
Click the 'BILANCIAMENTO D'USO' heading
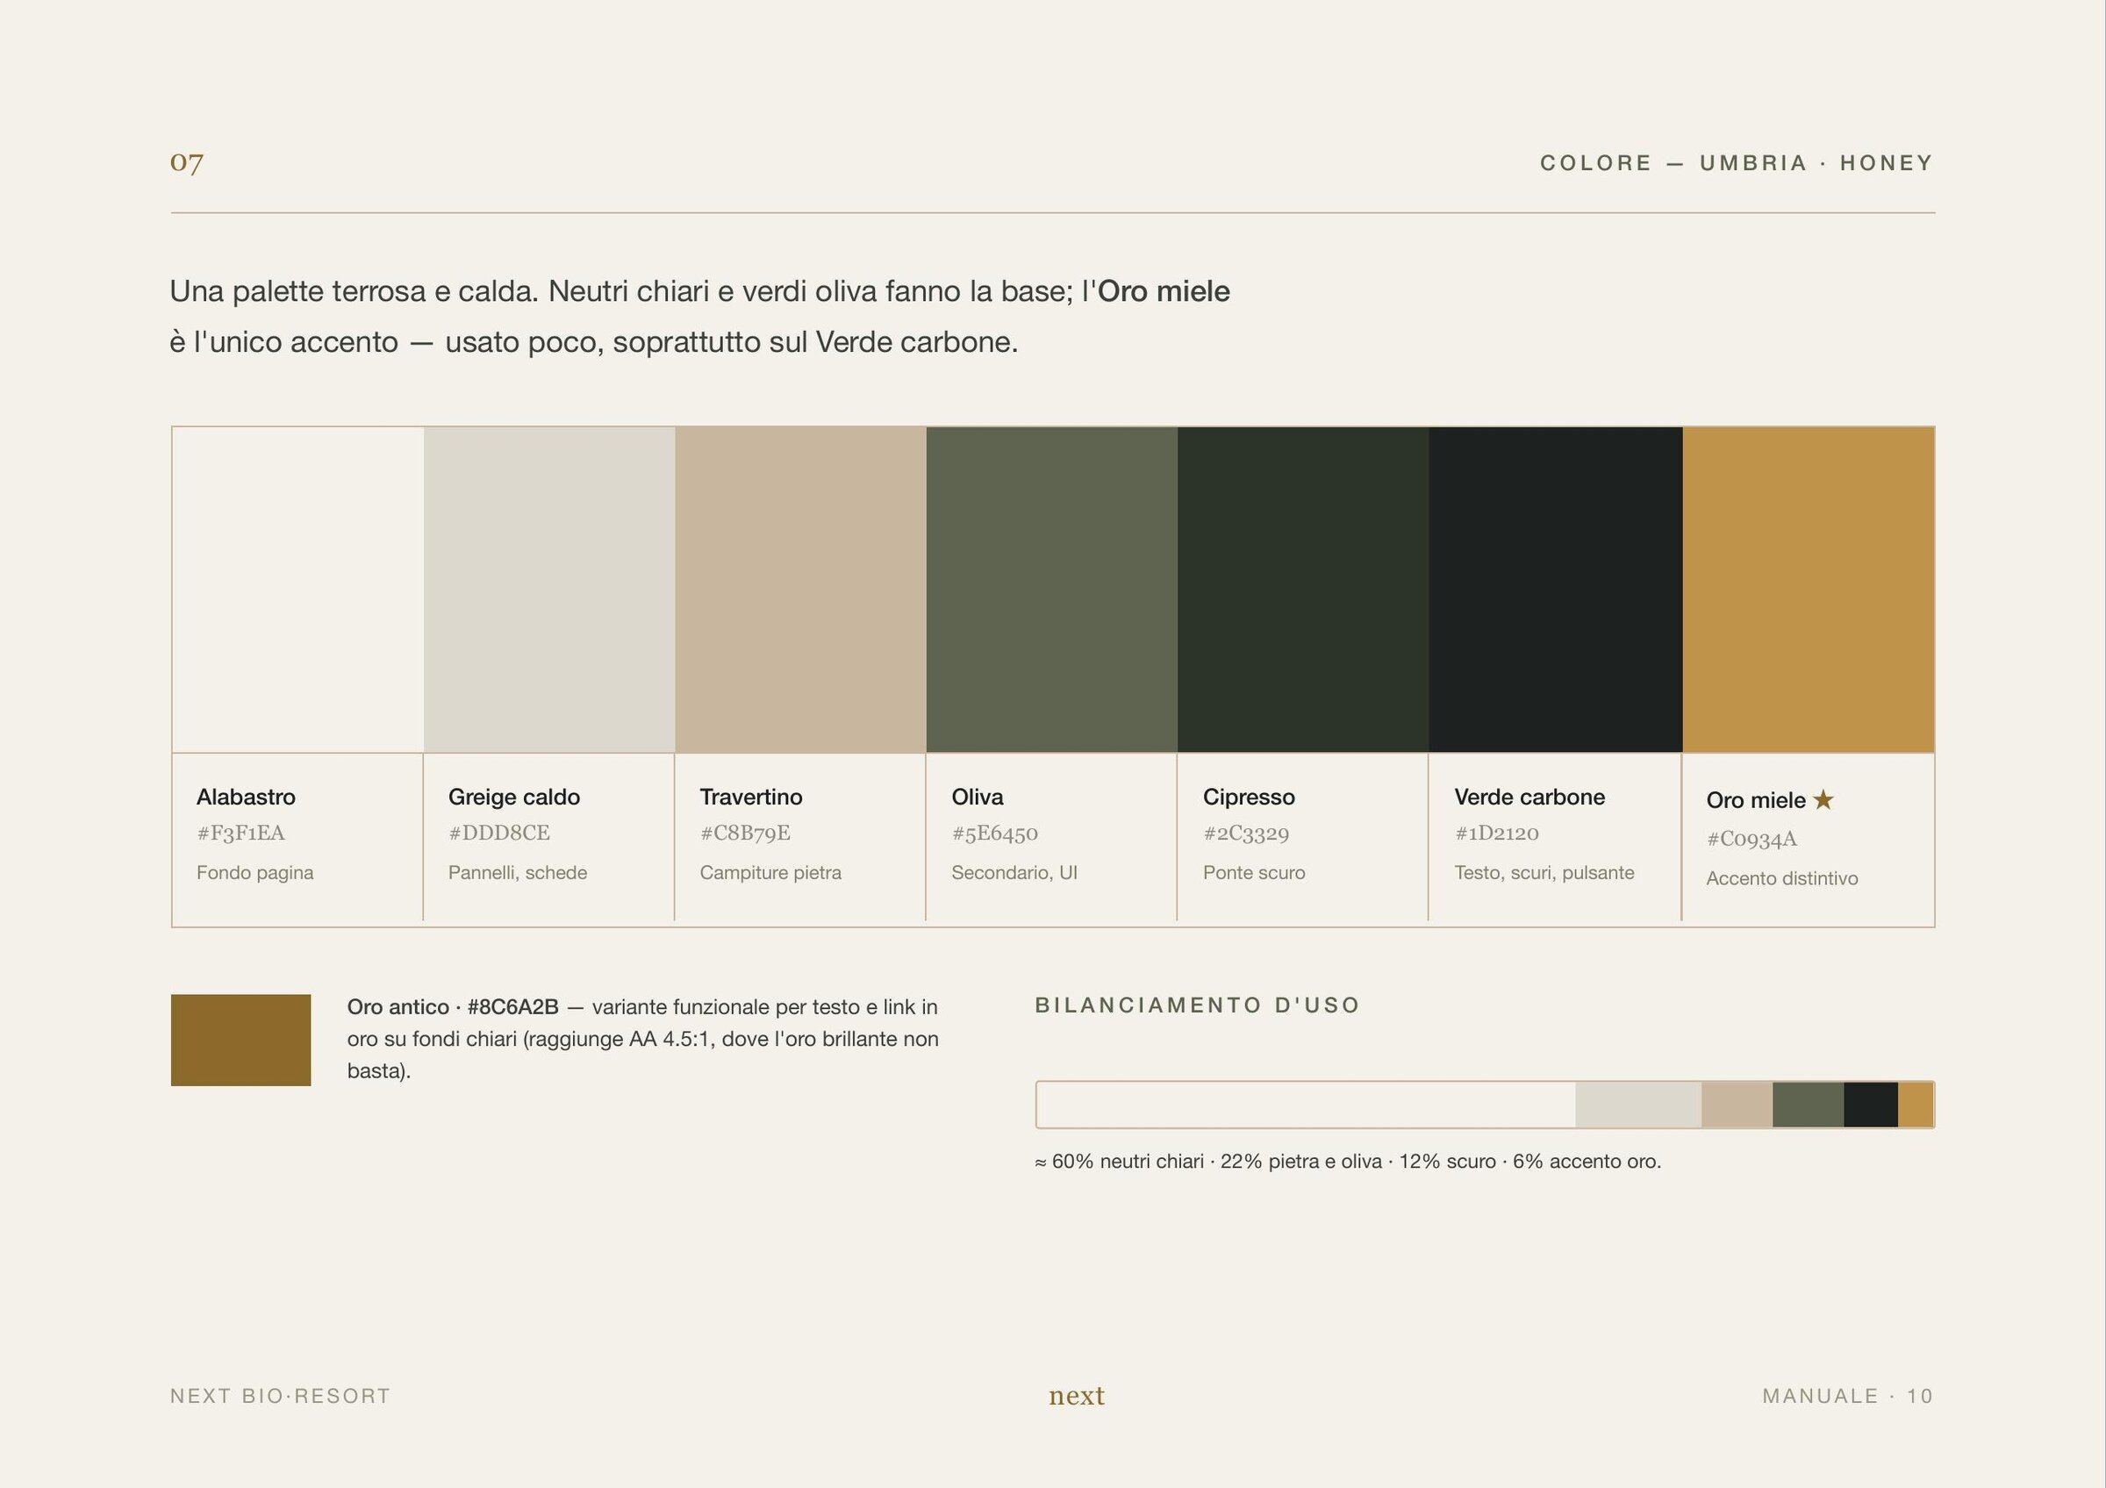(1197, 1005)
